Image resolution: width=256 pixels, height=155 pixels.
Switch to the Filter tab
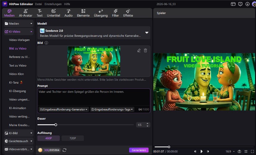115,13
